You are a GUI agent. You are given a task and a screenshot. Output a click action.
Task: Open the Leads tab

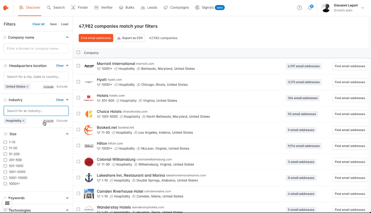(x=149, y=8)
